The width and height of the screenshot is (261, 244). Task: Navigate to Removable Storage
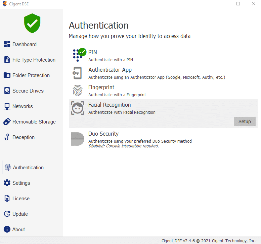tap(34, 122)
